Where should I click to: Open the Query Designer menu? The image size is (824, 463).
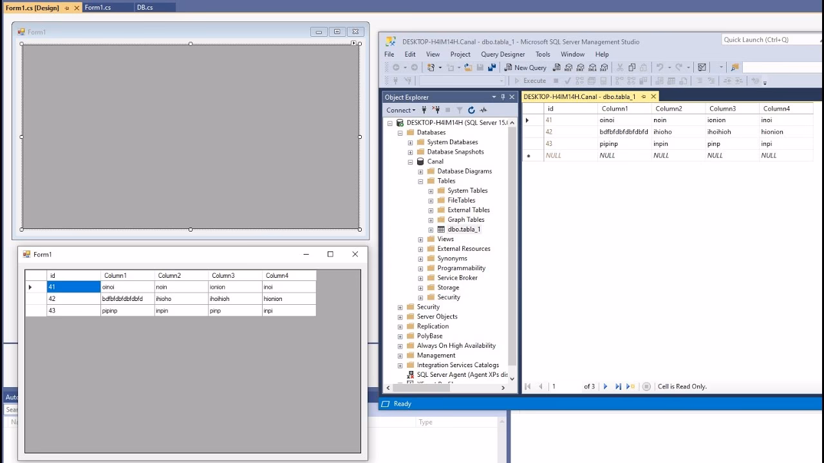pos(503,55)
